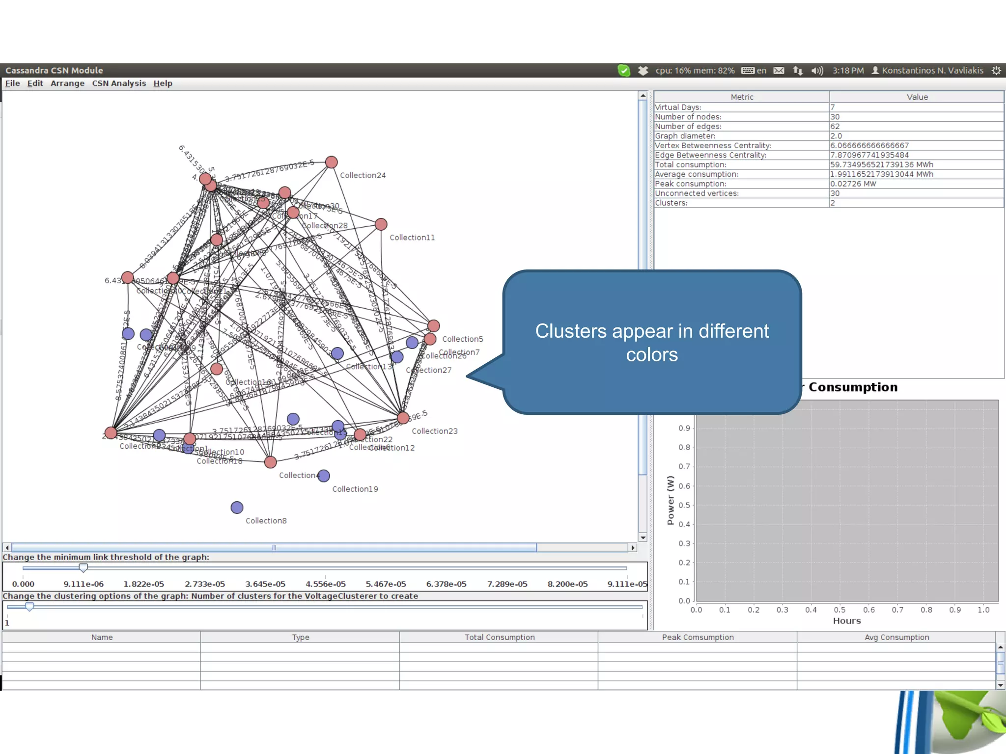Click the Konstantinos N. Vavliakis user menu
1006x754 pixels.
927,70
